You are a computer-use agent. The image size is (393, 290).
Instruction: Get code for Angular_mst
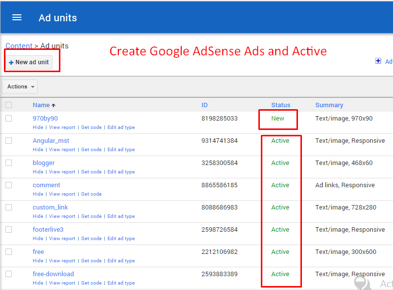pyautogui.click(x=92, y=150)
